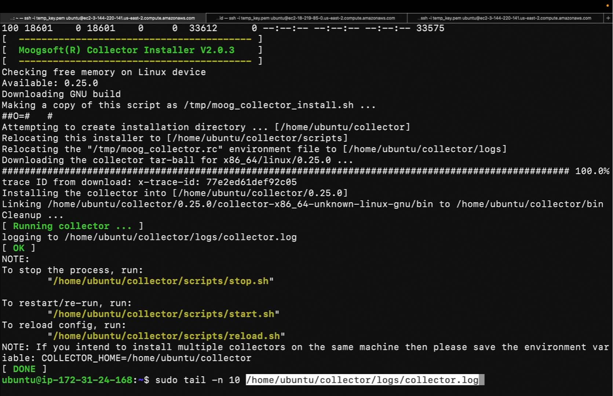The width and height of the screenshot is (613, 396).
Task: Click the start.sh script path
Action: 164,314
